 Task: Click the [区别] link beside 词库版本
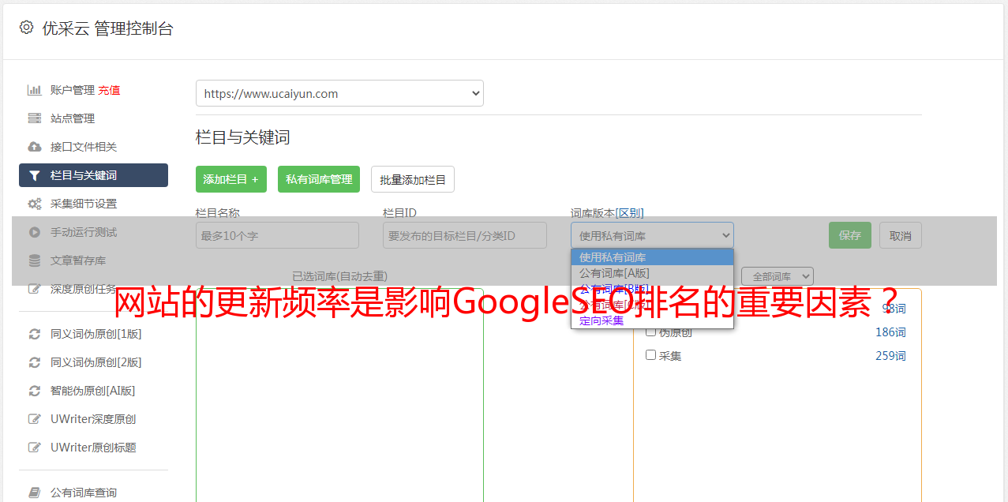click(x=630, y=213)
